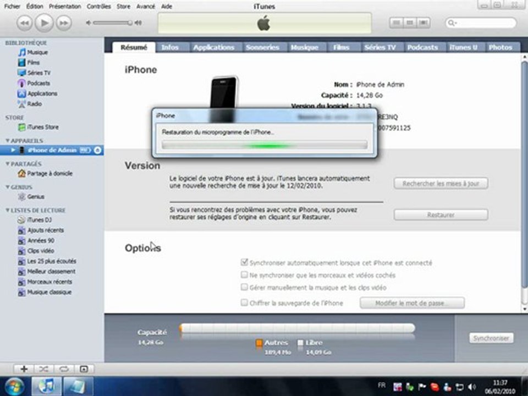
Task: Toggle repeat button at bottom
Action: pyautogui.click(x=64, y=369)
